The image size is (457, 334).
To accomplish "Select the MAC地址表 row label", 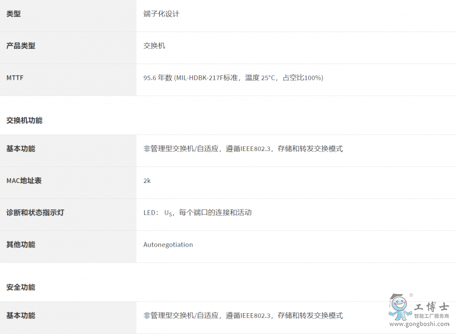I will 24,180.
